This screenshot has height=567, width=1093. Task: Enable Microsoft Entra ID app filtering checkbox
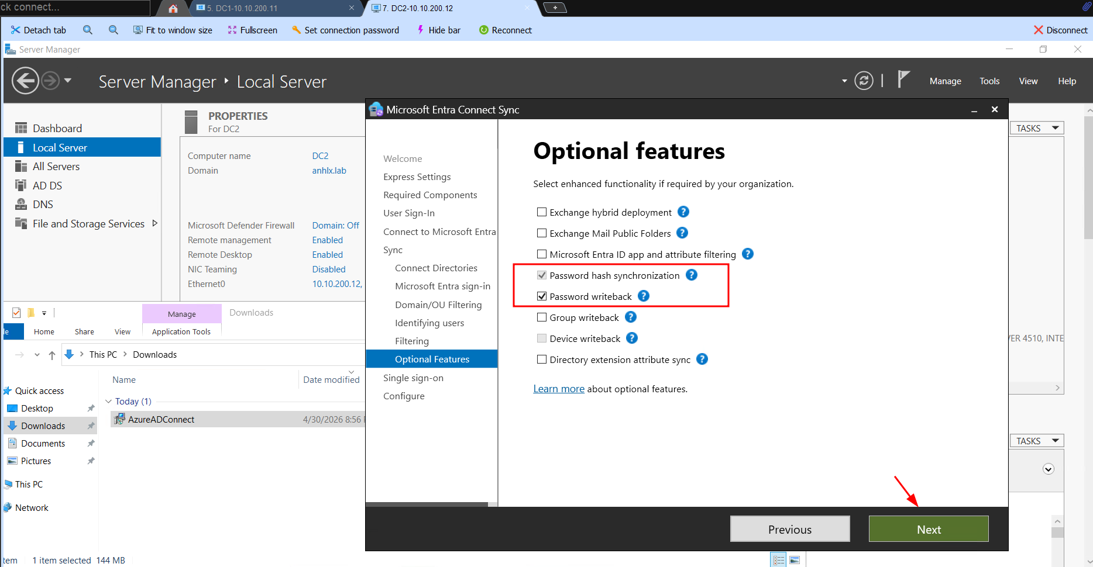tap(542, 254)
